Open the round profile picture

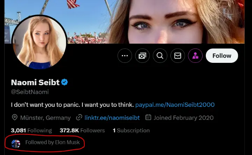point(39,42)
